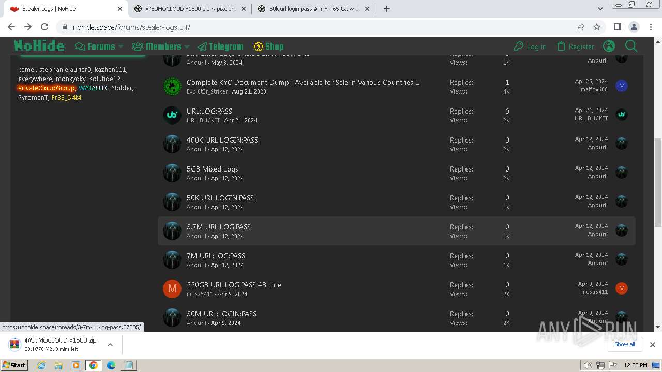Screen dimensions: 662x372
Task: Open the Chrome three-dot menu
Action: 651,27
